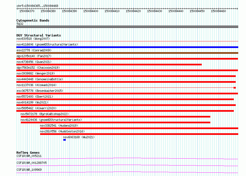This screenshot has width=246, height=176.
Task: Click ruler position 150084370
Action: 27,11
